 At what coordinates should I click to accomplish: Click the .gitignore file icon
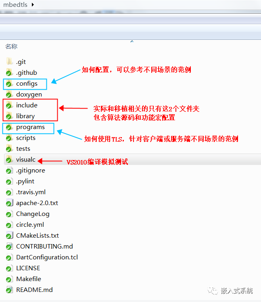pos(9,171)
